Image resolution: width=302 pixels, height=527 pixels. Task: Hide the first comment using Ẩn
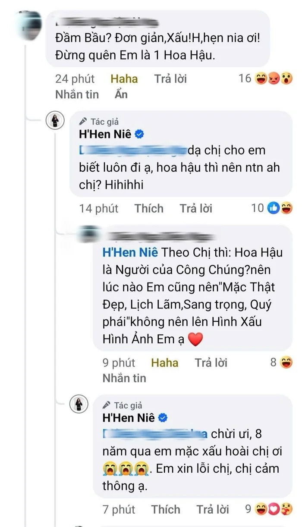[121, 94]
